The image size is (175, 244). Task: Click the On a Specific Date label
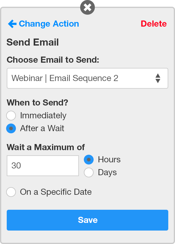(x=56, y=192)
